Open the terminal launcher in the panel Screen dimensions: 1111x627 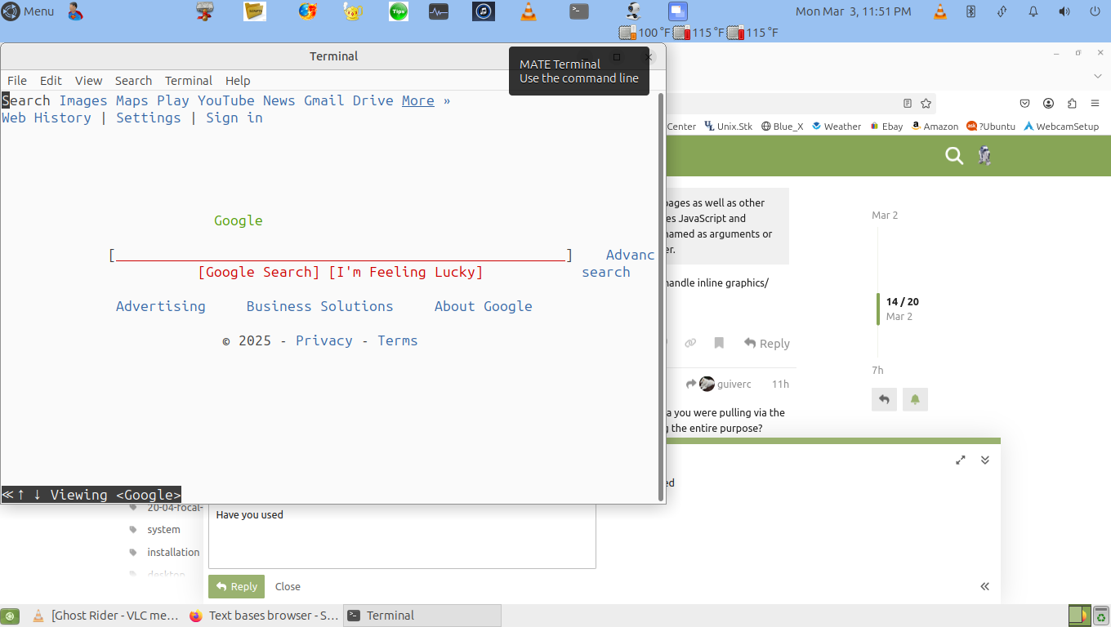click(578, 11)
